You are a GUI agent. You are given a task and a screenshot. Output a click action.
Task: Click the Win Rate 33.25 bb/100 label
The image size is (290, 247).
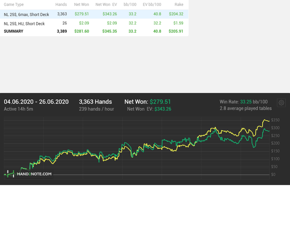point(244,102)
